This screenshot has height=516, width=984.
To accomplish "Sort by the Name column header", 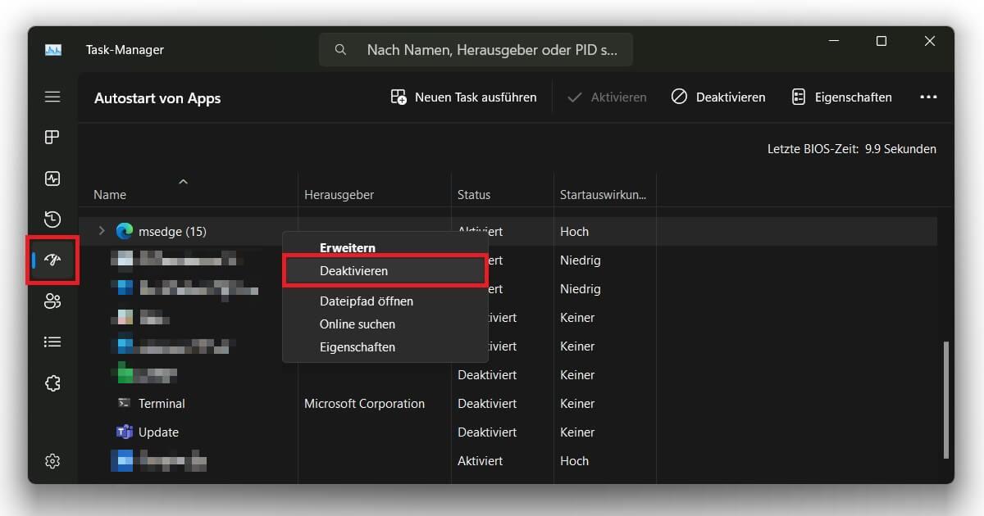I will coord(110,194).
